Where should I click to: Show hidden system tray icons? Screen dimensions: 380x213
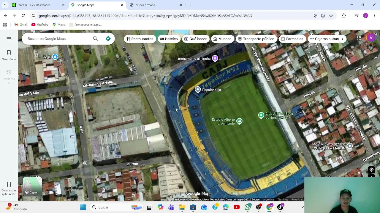303,207
